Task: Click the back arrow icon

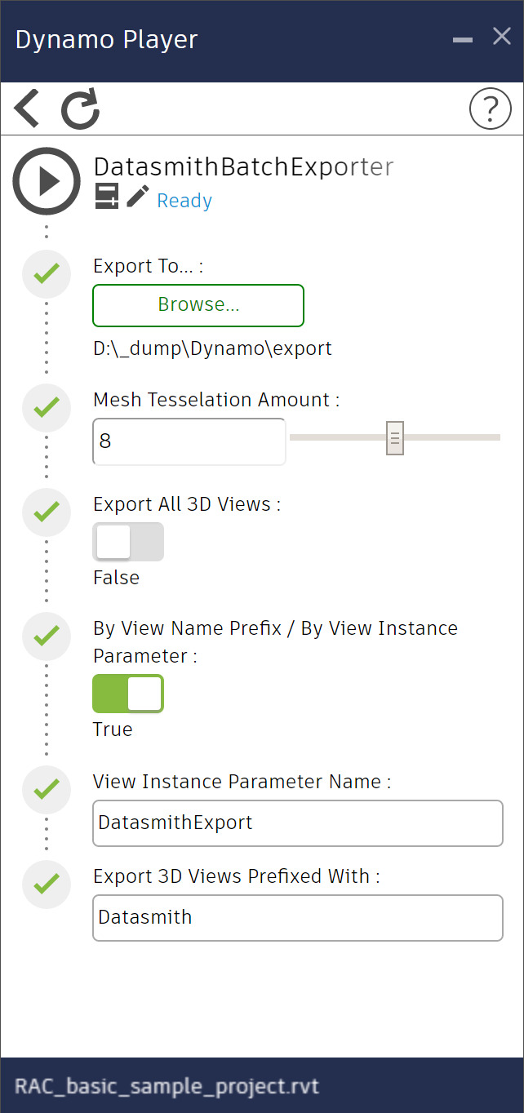Action: pyautogui.click(x=27, y=109)
